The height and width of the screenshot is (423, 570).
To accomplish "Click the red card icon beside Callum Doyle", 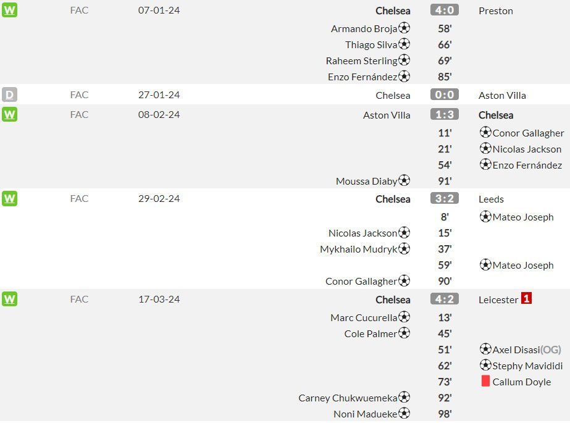I will pyautogui.click(x=485, y=381).
